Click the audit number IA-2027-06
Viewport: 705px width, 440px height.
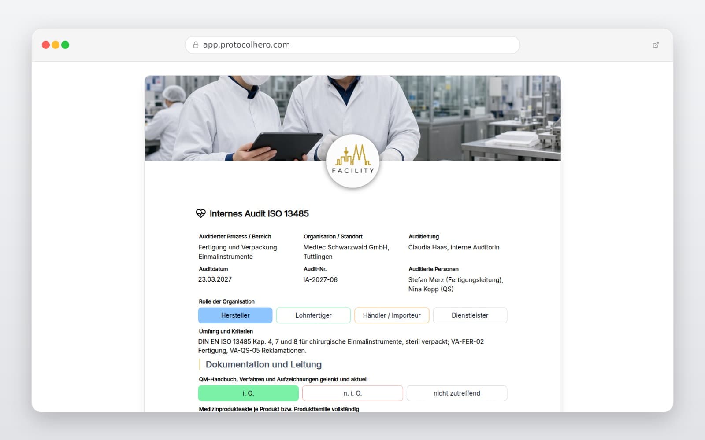coord(320,280)
